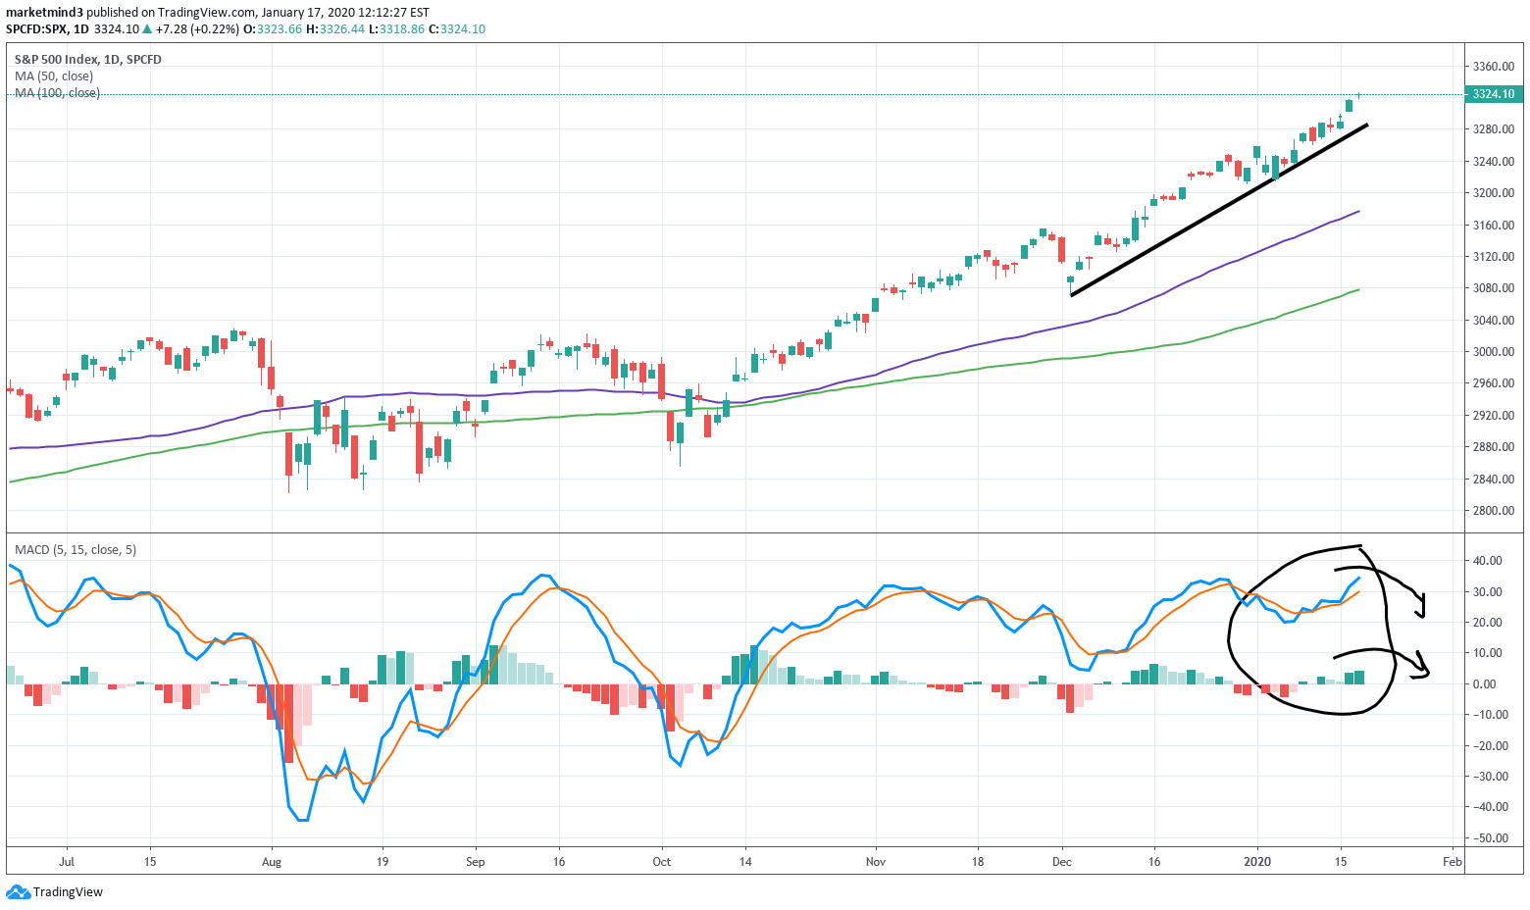Click the MACD (5, 15, close, 5) legend
This screenshot has height=910, width=1530.
(x=76, y=550)
